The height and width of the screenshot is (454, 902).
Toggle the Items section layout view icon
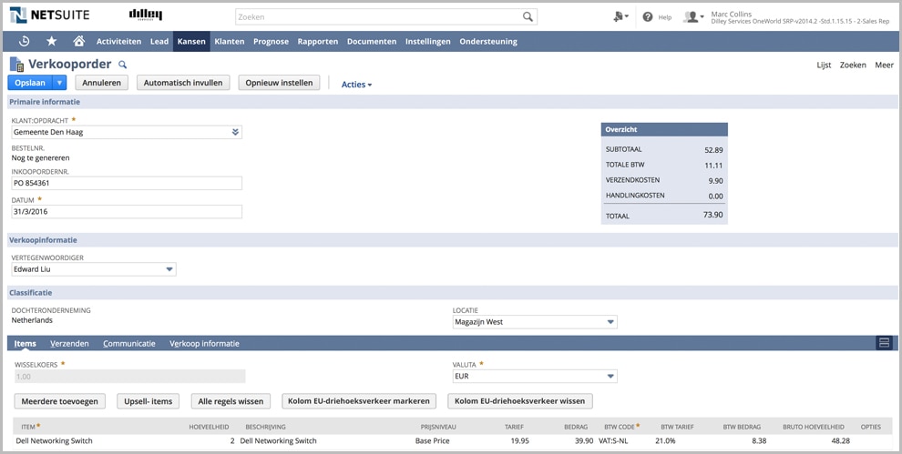coord(883,343)
